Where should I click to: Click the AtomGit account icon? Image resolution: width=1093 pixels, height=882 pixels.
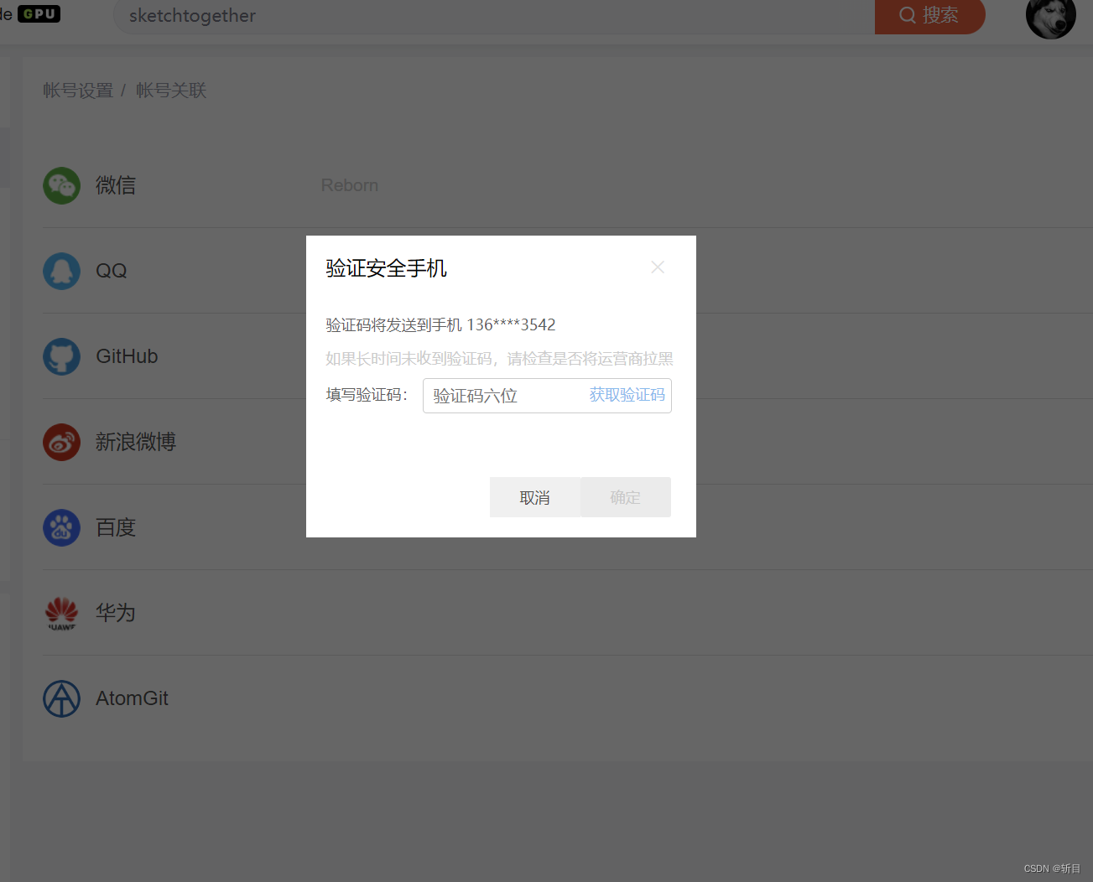click(61, 698)
